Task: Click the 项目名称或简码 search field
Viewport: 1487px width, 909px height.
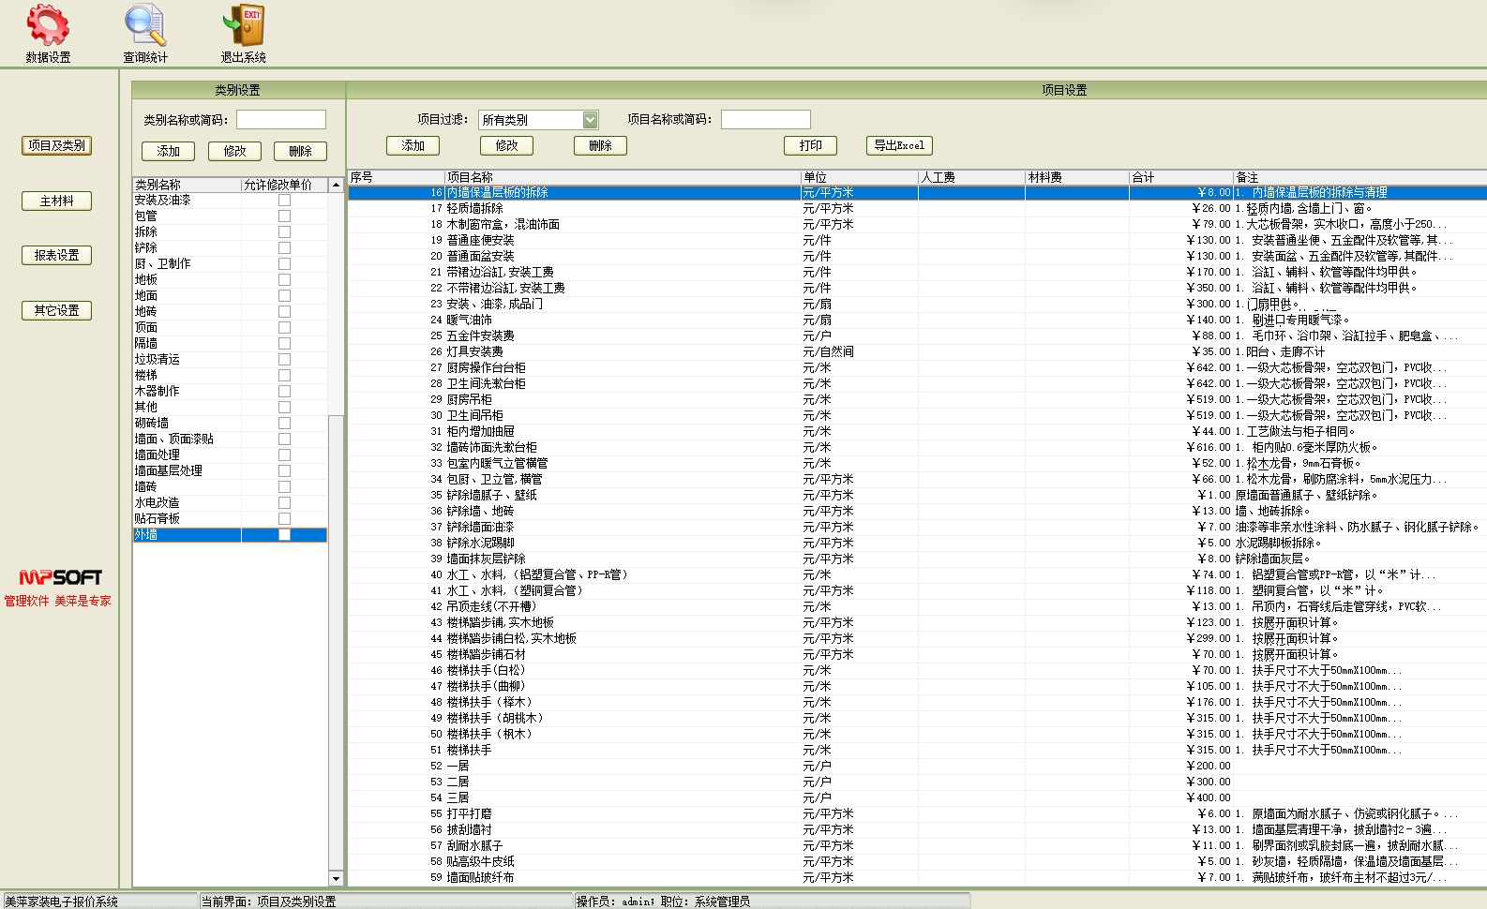Action: click(x=765, y=120)
